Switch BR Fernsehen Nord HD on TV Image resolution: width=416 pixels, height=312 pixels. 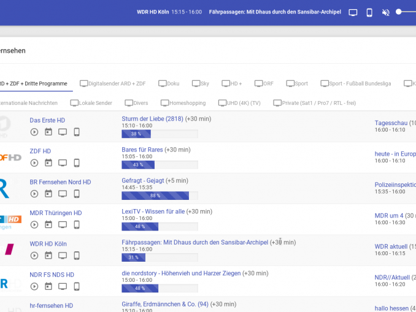tap(63, 194)
